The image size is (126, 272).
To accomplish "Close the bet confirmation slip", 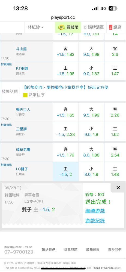I will 118,187.
